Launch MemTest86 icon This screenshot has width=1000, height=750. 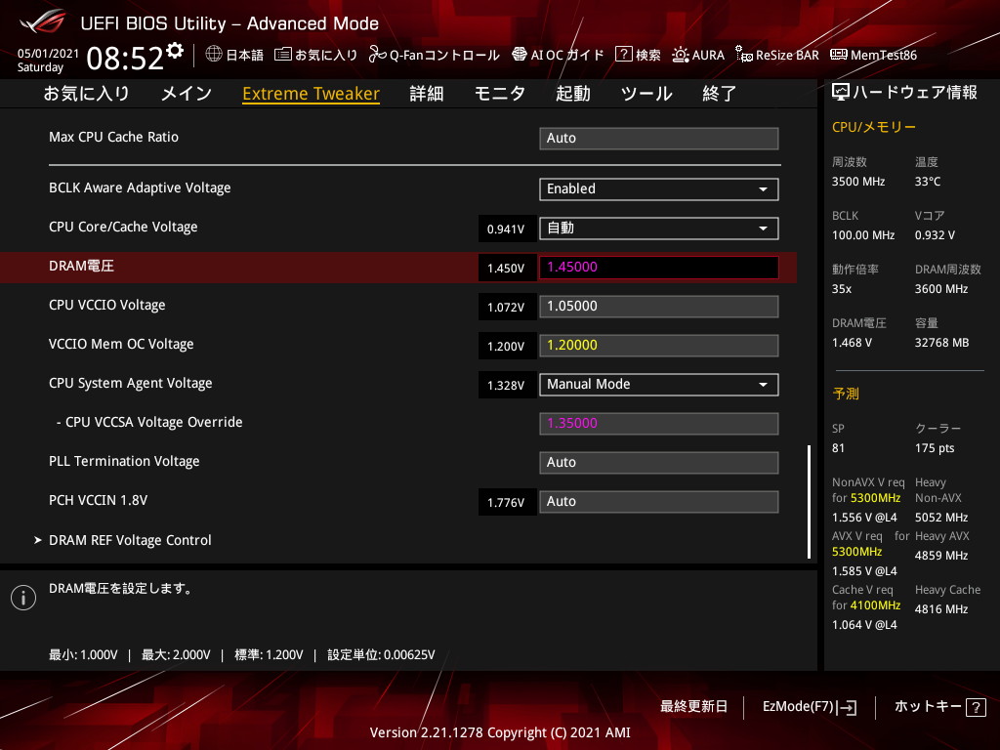pos(839,55)
